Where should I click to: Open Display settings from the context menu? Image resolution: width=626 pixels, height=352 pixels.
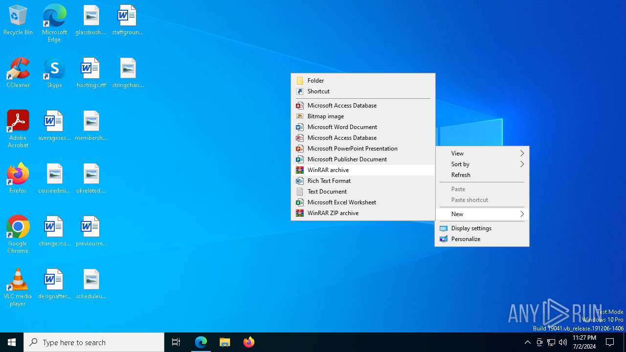pyautogui.click(x=482, y=228)
